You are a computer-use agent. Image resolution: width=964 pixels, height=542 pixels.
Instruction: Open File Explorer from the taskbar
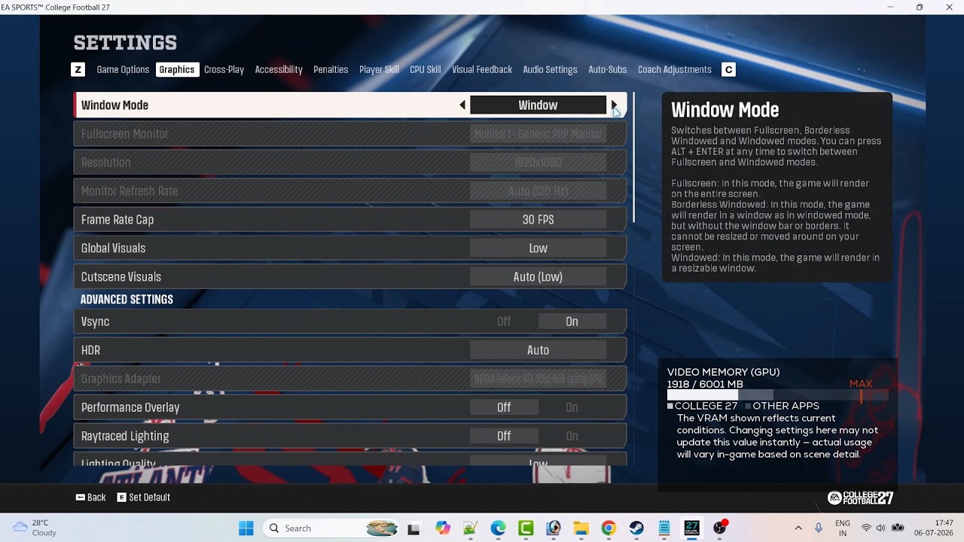(x=581, y=528)
